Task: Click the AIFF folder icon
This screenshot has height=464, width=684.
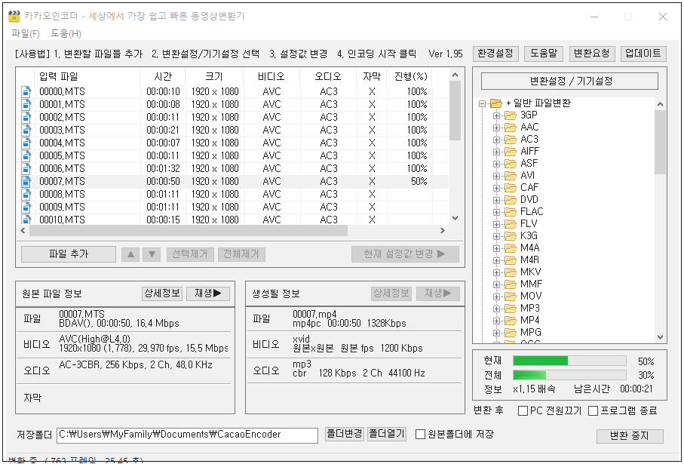Action: click(511, 152)
